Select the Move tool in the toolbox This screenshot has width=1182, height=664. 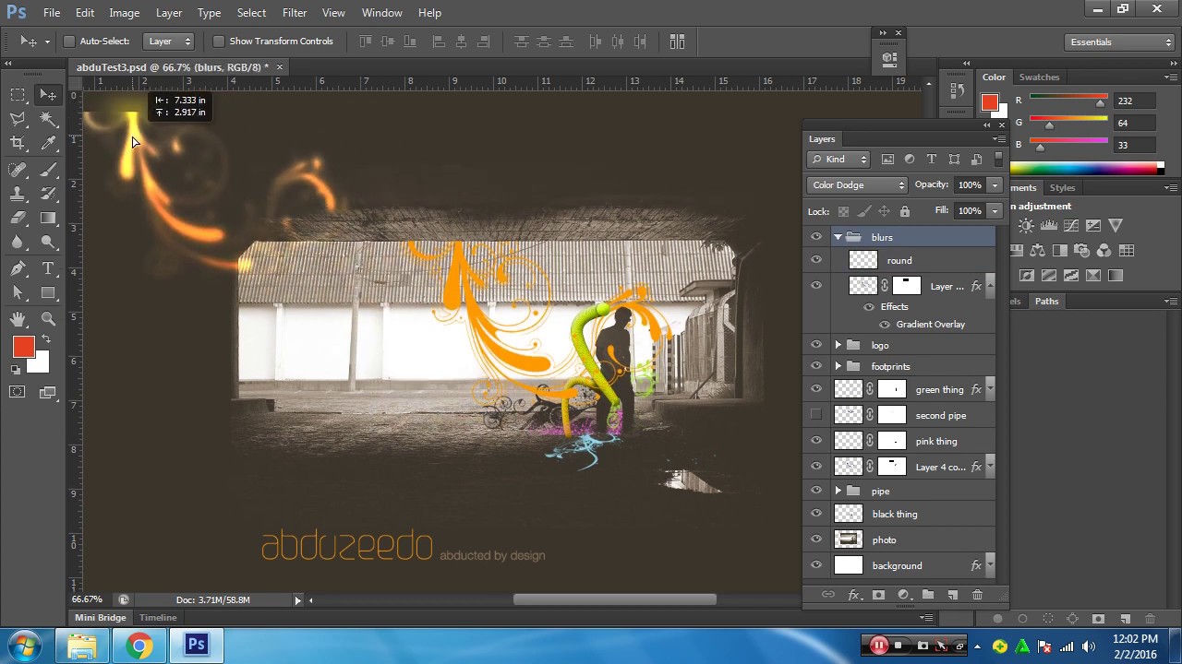(48, 95)
